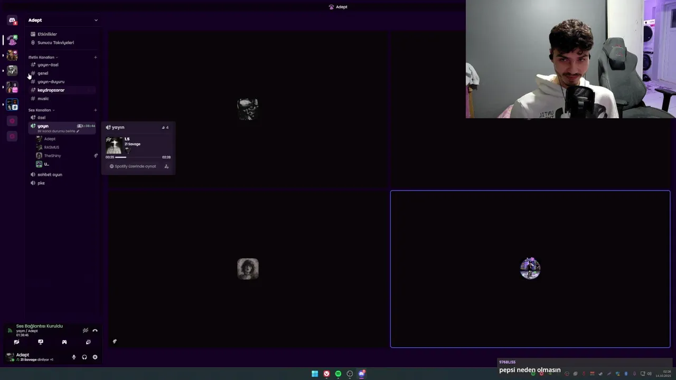Open the Windows Start menu
The height and width of the screenshot is (380, 676).
[x=315, y=374]
